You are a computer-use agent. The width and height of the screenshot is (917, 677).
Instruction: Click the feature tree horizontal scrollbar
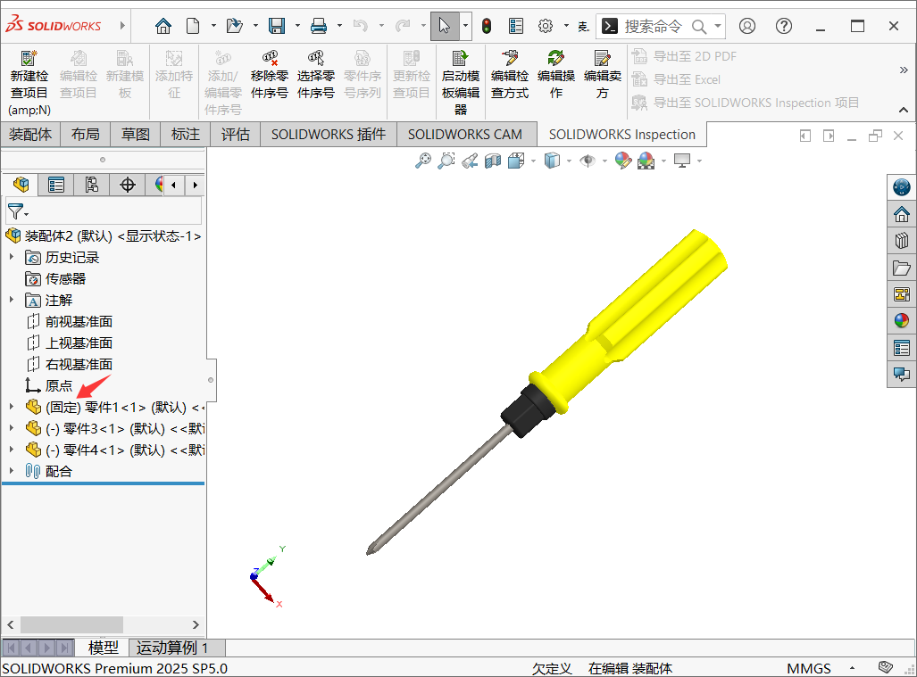72,624
